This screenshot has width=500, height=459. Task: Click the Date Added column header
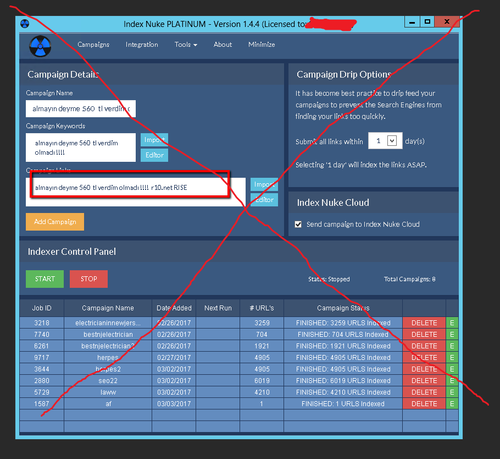[174, 308]
